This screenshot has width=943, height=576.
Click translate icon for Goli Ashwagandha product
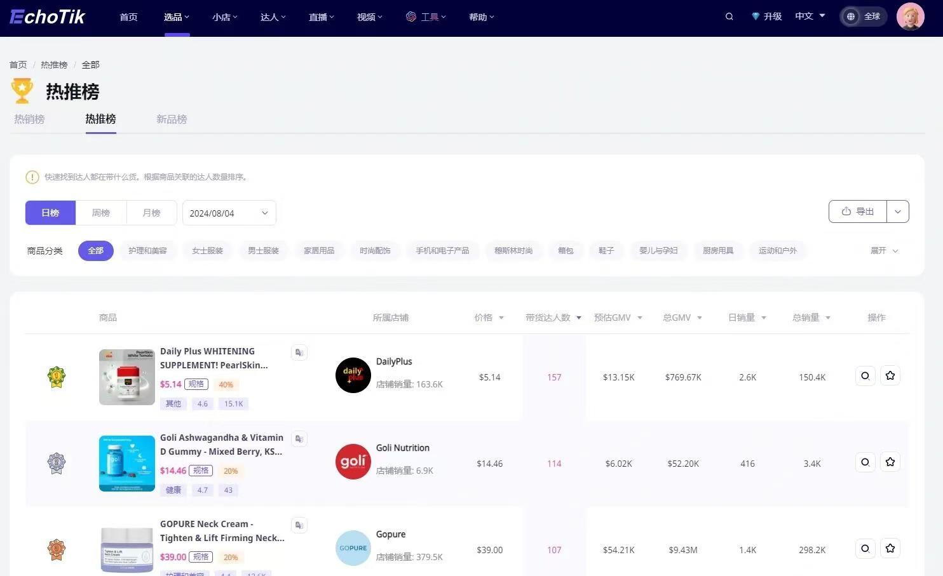pos(299,439)
